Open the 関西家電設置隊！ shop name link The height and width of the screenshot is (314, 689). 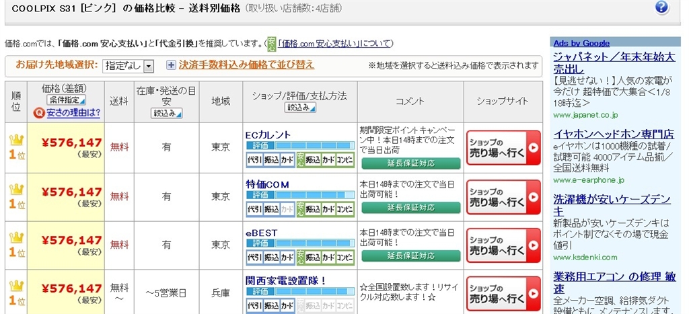click(x=285, y=280)
